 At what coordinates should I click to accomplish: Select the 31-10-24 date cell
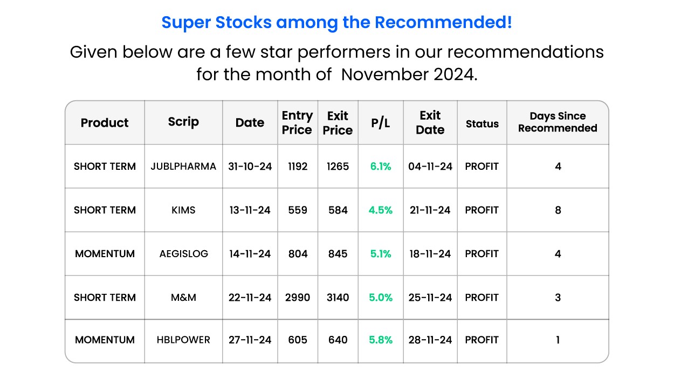click(x=250, y=167)
